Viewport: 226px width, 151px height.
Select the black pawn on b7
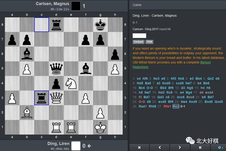click(x=27, y=39)
